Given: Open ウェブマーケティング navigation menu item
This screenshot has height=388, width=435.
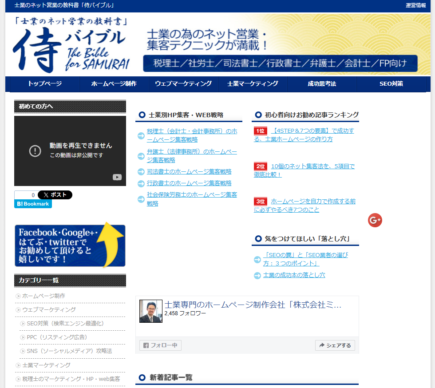Looking at the screenshot, I should point(183,84).
